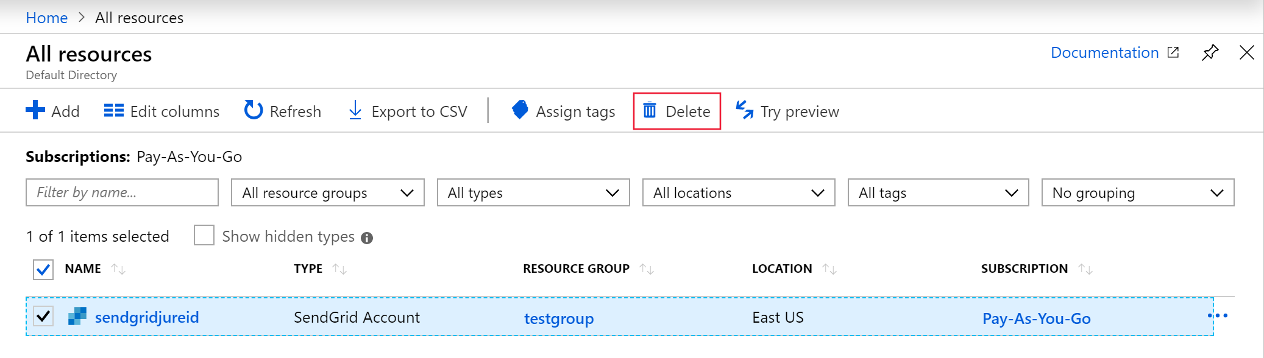The image size is (1264, 358).
Task: Open the testgroup resource group
Action: click(559, 318)
